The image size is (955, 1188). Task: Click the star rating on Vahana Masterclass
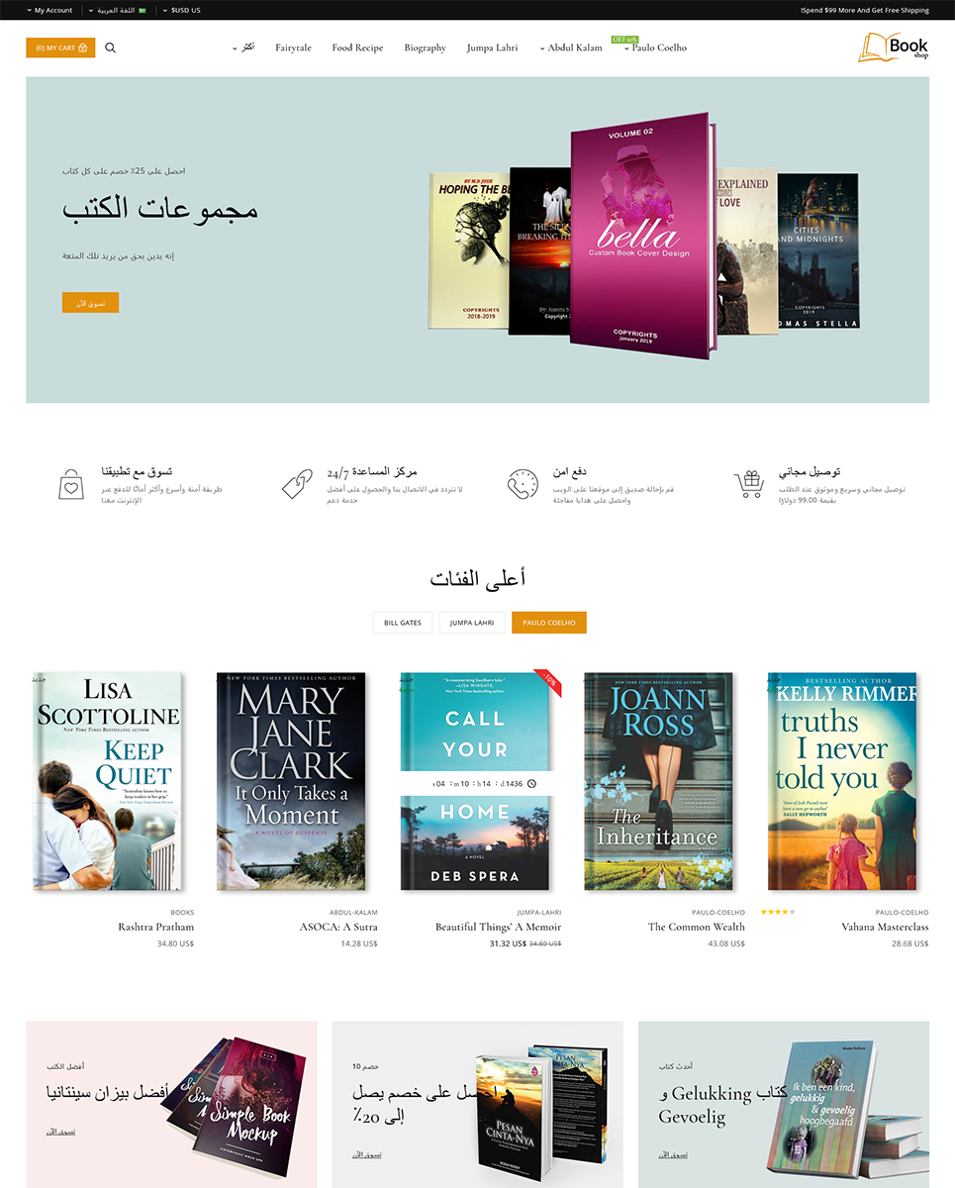point(778,912)
